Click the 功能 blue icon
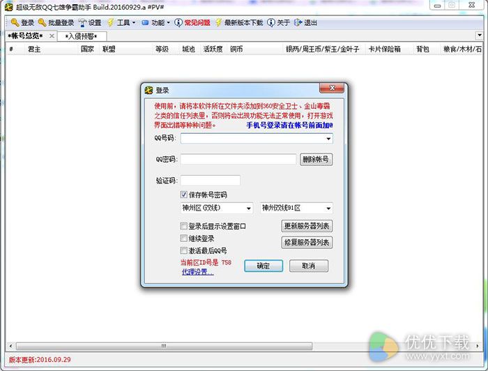The height and width of the screenshot is (371, 488). 145,22
